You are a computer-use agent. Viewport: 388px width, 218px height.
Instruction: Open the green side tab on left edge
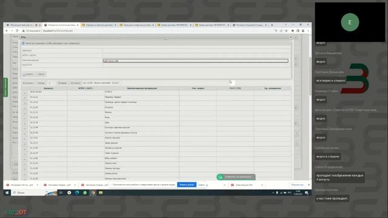[5, 87]
